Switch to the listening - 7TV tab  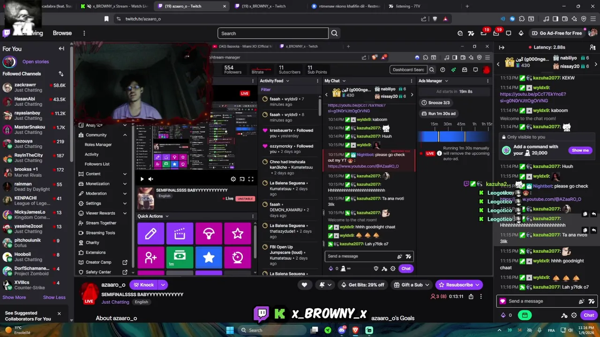[408, 6]
